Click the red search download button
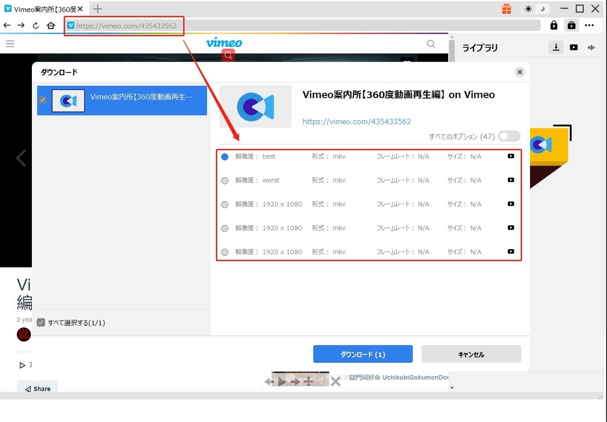 (x=228, y=55)
